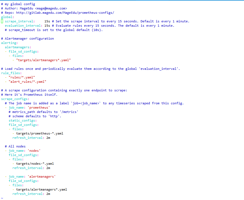Select the 'scrape_interval:' key
The width and height of the screenshot is (244, 200).
20,21
